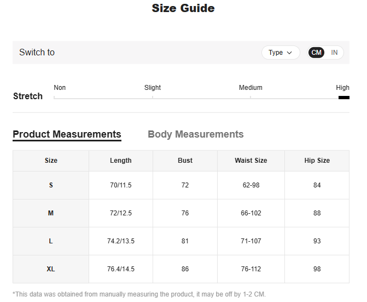Viewport: 367px width, 302px height.
Task: Open the Type dropdown
Action: pos(280,53)
